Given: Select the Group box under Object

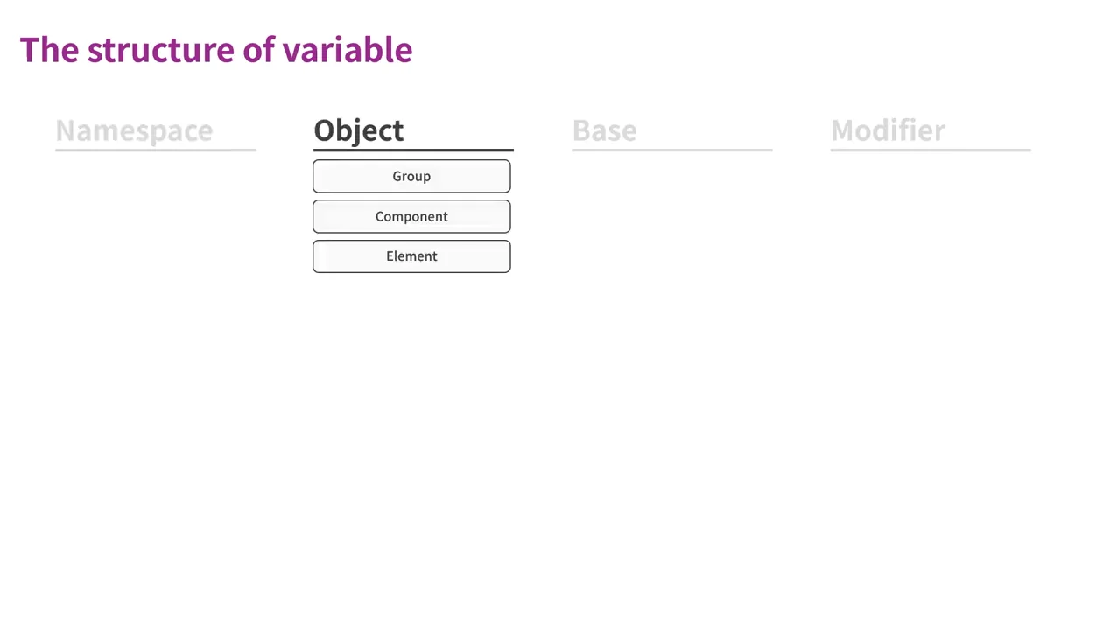Looking at the screenshot, I should click(411, 176).
